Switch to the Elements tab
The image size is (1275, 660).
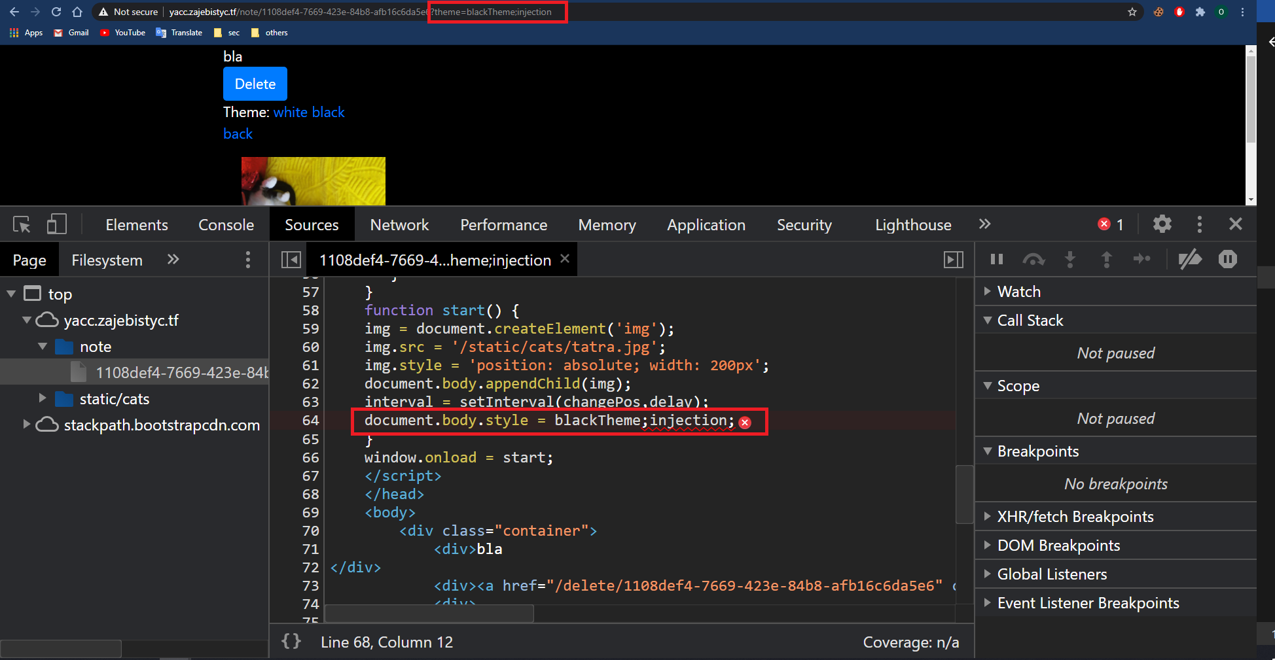click(137, 225)
